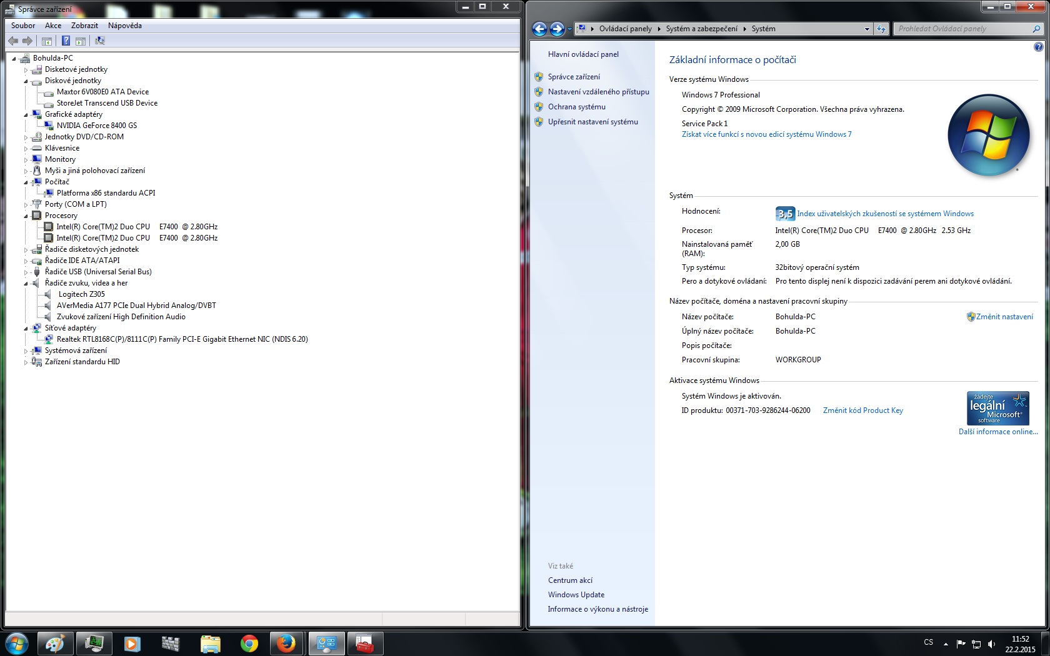Toggle the action pane toolbar icon
The height and width of the screenshot is (656, 1050).
click(81, 41)
